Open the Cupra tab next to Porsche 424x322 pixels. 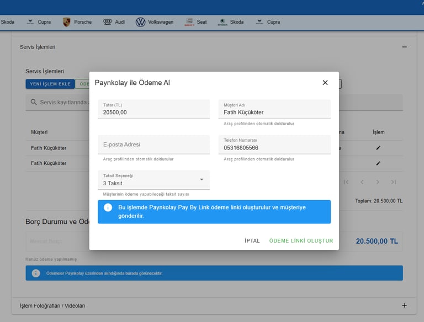tap(39, 22)
